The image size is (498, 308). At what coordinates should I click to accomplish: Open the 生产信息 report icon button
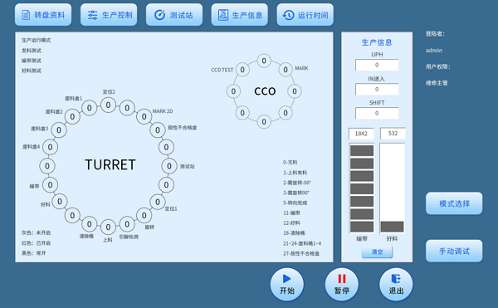[240, 15]
